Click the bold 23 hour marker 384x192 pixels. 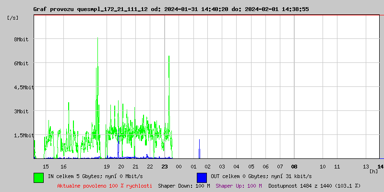pyautogui.click(x=165, y=167)
